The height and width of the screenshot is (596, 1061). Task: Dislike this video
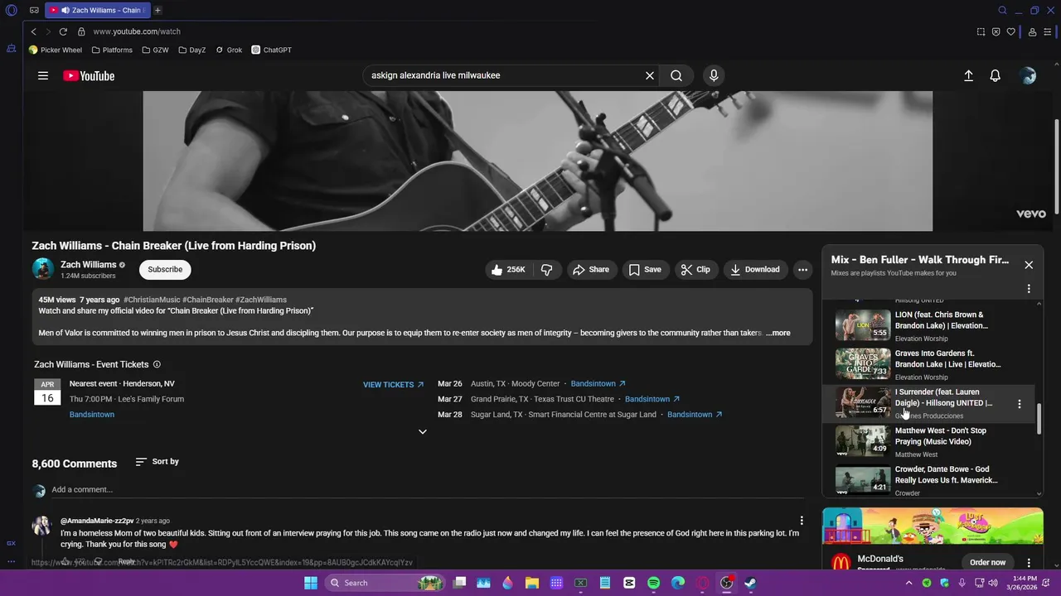[547, 269]
